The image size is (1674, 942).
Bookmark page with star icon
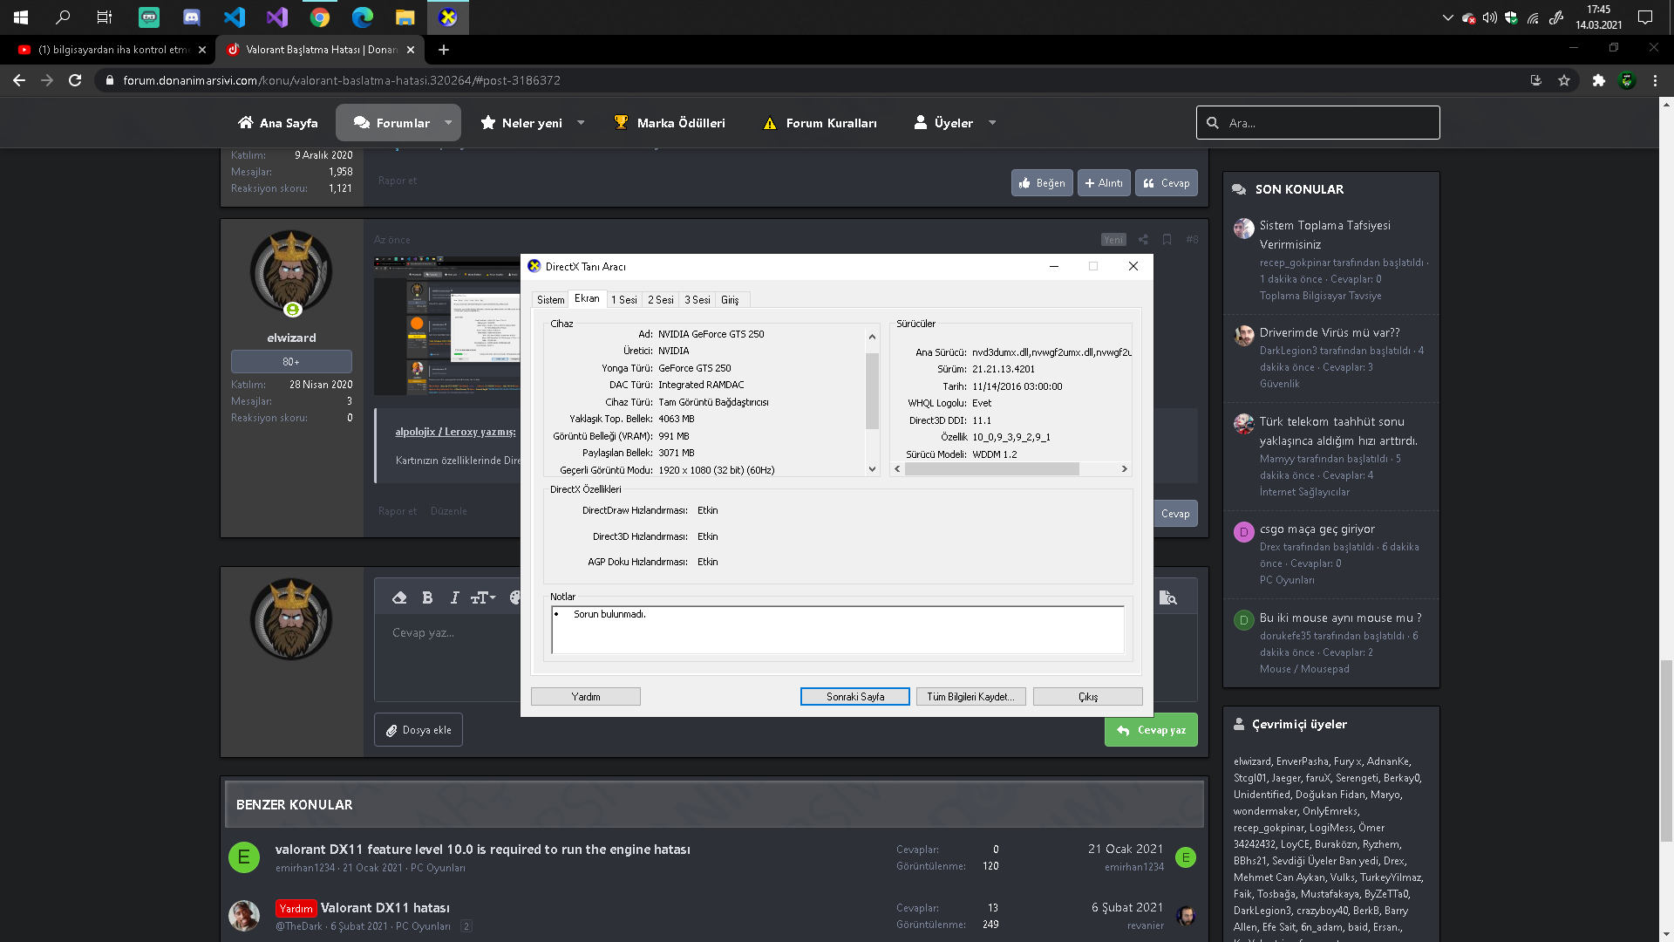click(1564, 80)
